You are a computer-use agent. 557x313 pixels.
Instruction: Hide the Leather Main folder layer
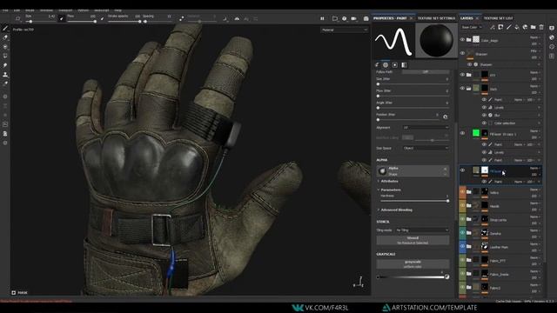click(x=462, y=246)
